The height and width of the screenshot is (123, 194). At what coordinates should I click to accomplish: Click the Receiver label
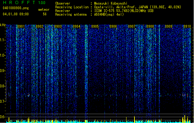(x=63, y=11)
